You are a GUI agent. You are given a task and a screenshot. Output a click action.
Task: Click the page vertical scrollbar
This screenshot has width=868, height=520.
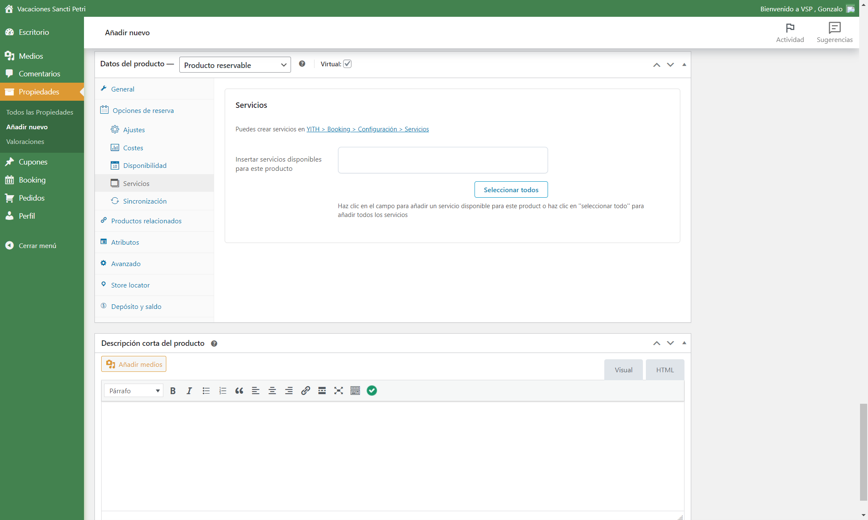coord(863,452)
